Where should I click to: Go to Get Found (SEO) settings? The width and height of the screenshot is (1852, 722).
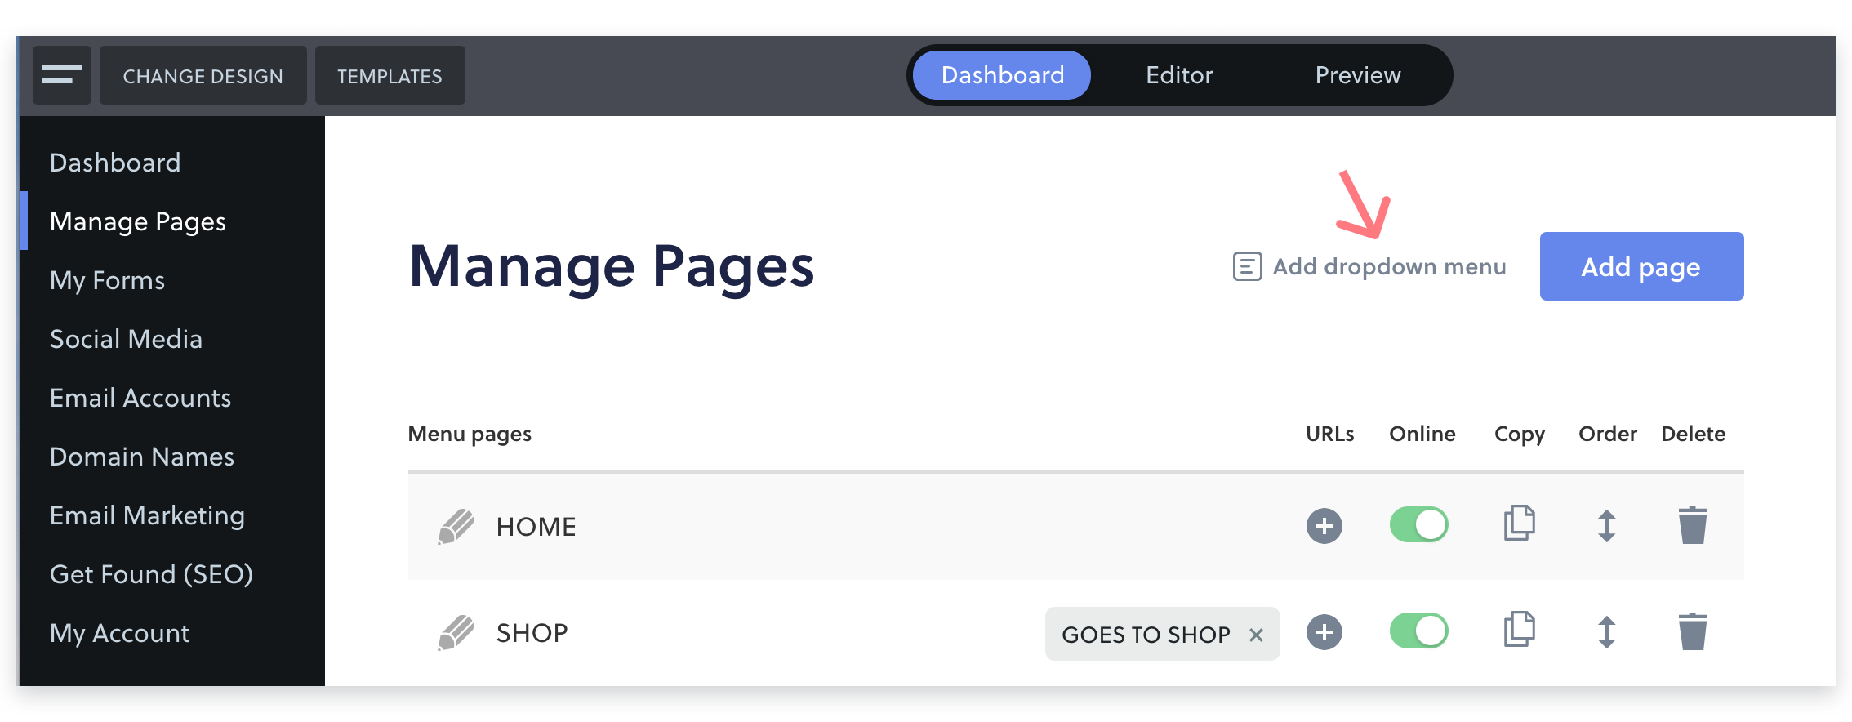tap(151, 574)
